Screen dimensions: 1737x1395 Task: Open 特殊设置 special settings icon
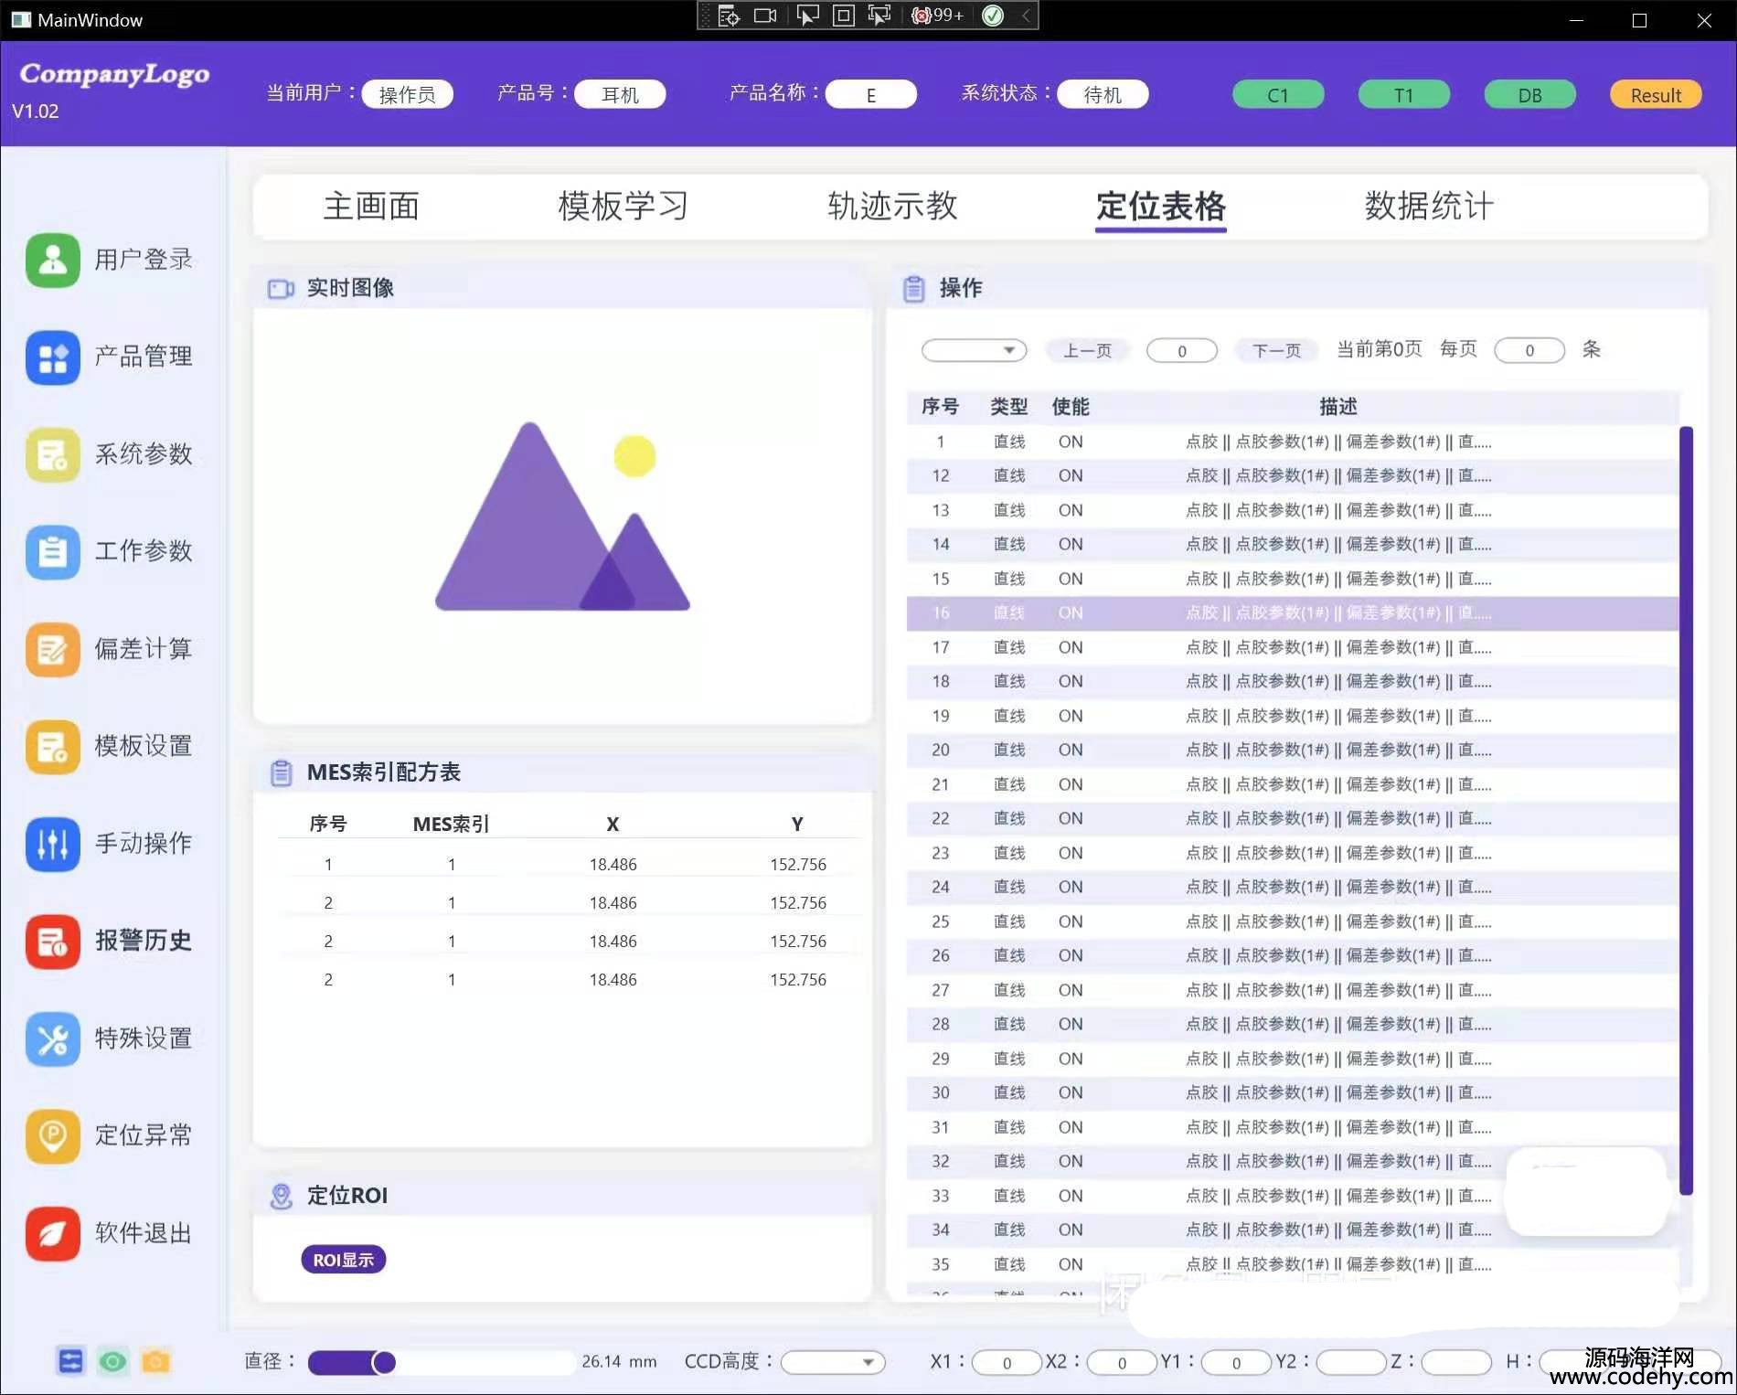coord(53,1038)
